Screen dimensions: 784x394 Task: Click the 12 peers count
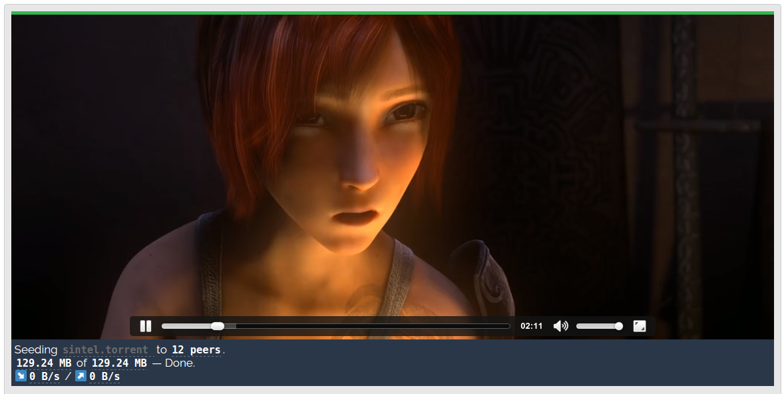(196, 349)
